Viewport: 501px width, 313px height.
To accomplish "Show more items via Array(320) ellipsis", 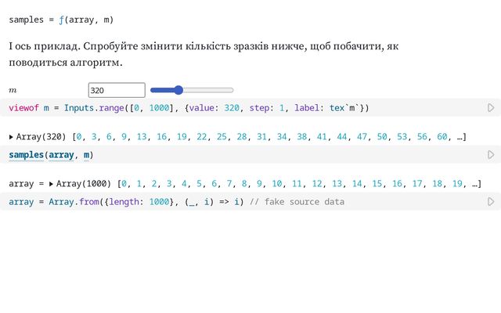I will [461, 137].
